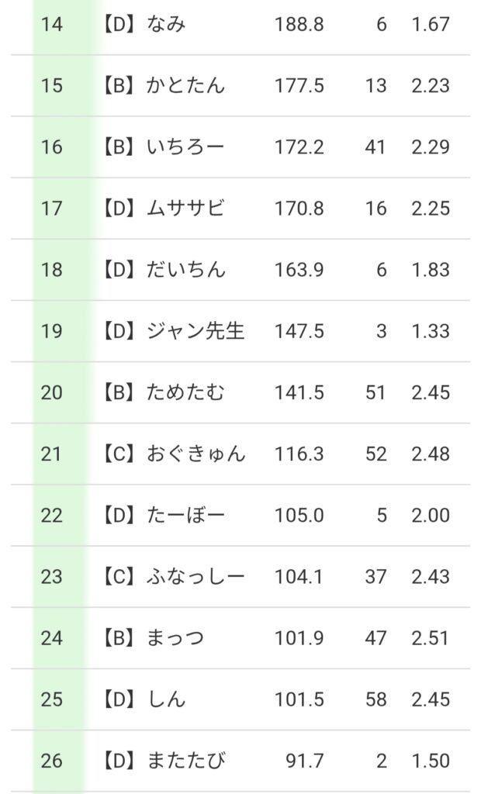The width and height of the screenshot is (481, 794).
Task: Click the player name ためたむ
Action: click(185, 392)
